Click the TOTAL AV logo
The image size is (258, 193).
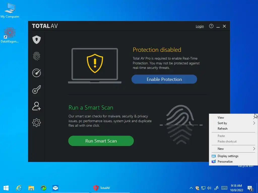(45, 26)
